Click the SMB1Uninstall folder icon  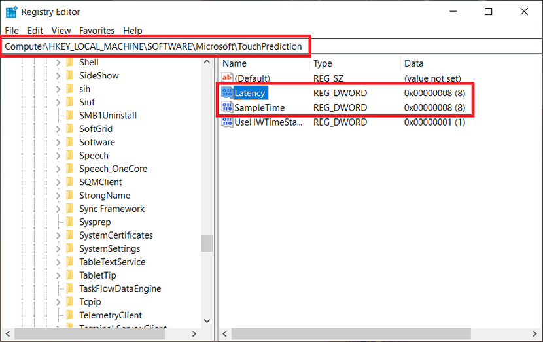pyautogui.click(x=70, y=115)
